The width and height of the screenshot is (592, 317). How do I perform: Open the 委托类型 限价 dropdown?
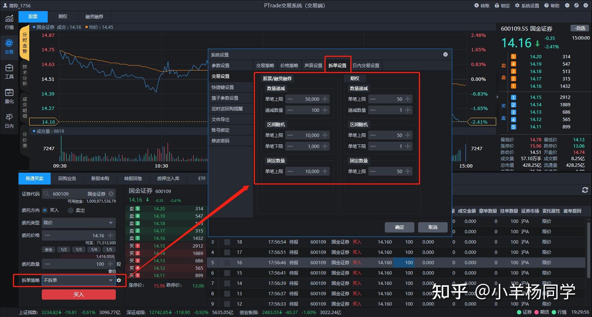78,223
